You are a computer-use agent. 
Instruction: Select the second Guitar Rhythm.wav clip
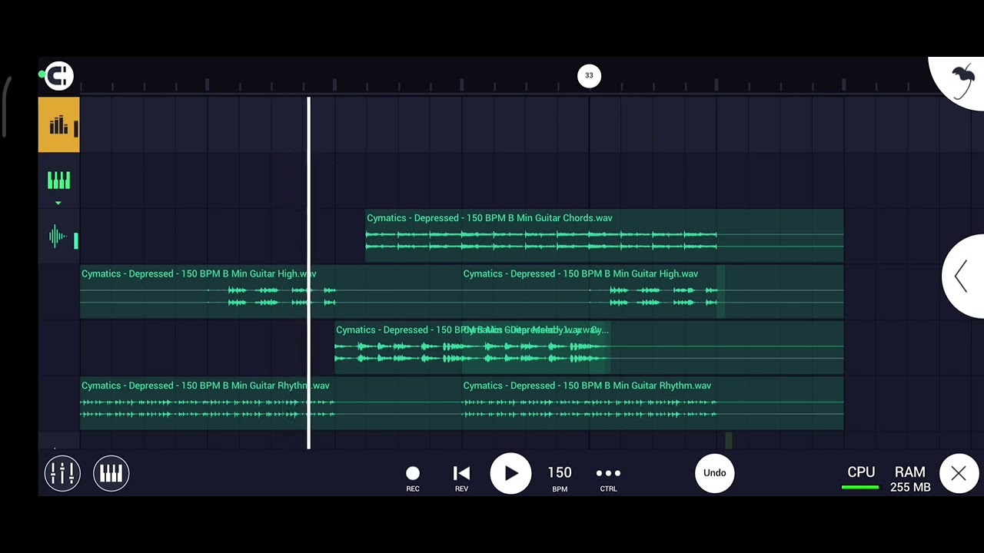(x=653, y=403)
